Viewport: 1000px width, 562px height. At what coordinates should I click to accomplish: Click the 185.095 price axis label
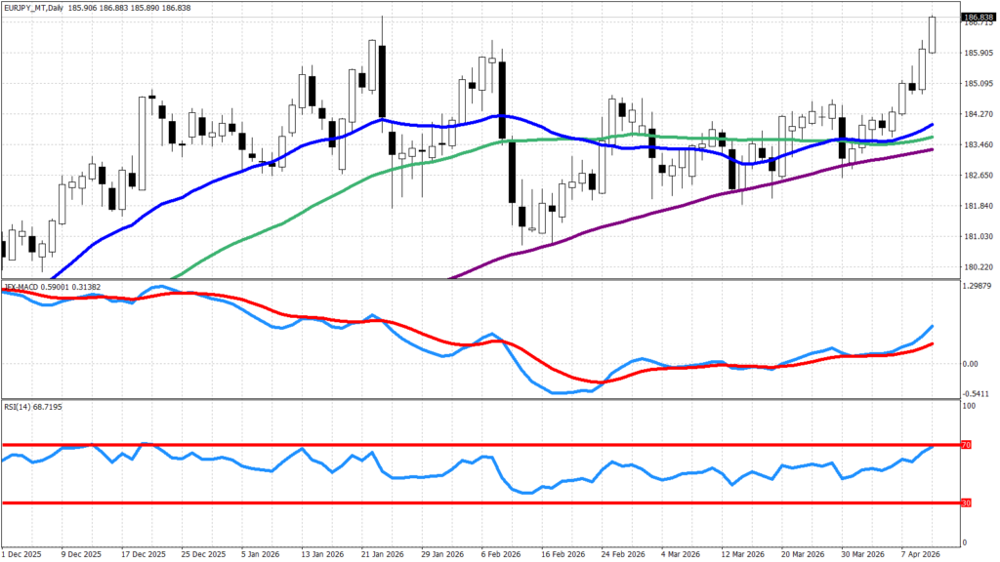coord(977,83)
